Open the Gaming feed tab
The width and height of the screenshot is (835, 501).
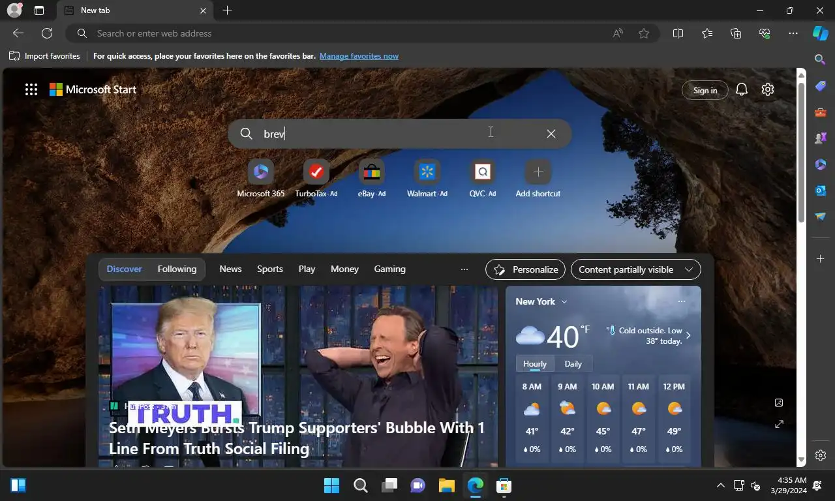point(389,269)
